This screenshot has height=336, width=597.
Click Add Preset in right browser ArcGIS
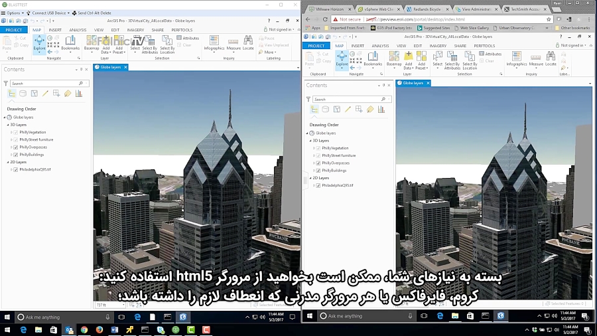(421, 60)
